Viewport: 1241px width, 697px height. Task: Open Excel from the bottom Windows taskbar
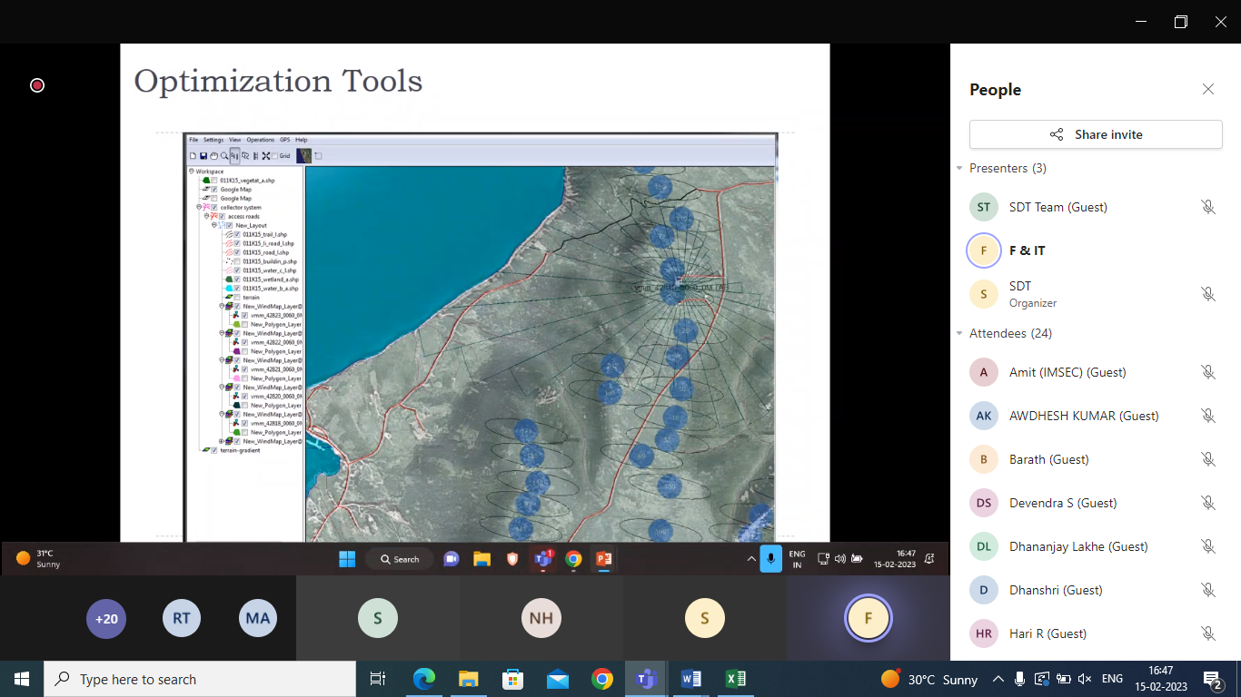pyautogui.click(x=735, y=679)
